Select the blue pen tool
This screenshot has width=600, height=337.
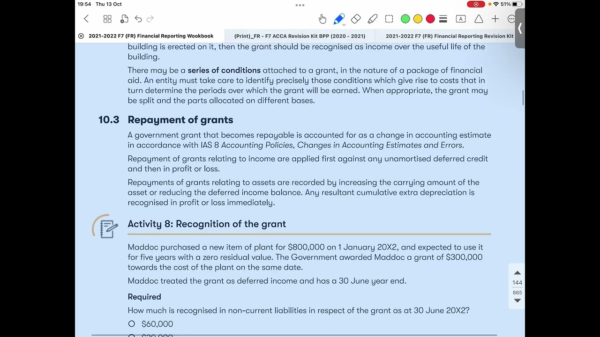(x=338, y=19)
